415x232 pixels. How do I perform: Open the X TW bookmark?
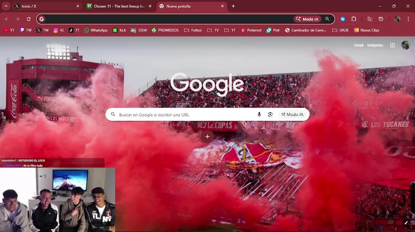pyautogui.click(x=43, y=30)
